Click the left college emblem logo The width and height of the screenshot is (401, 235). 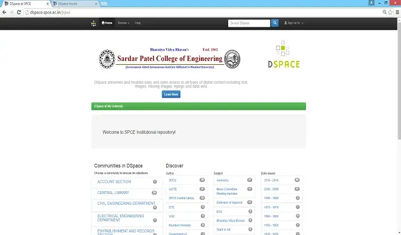click(x=107, y=59)
